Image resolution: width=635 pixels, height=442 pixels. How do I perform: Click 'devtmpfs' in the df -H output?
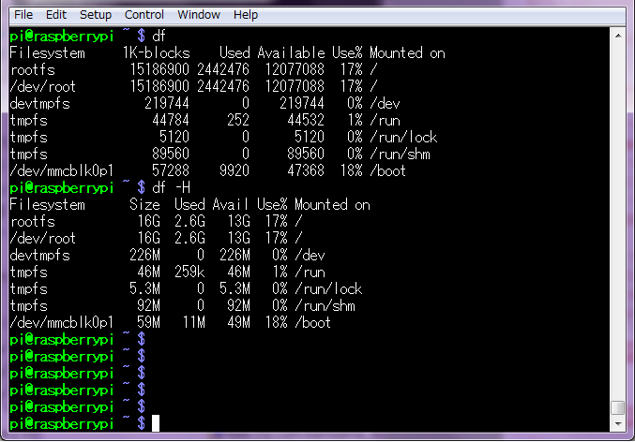(x=39, y=255)
